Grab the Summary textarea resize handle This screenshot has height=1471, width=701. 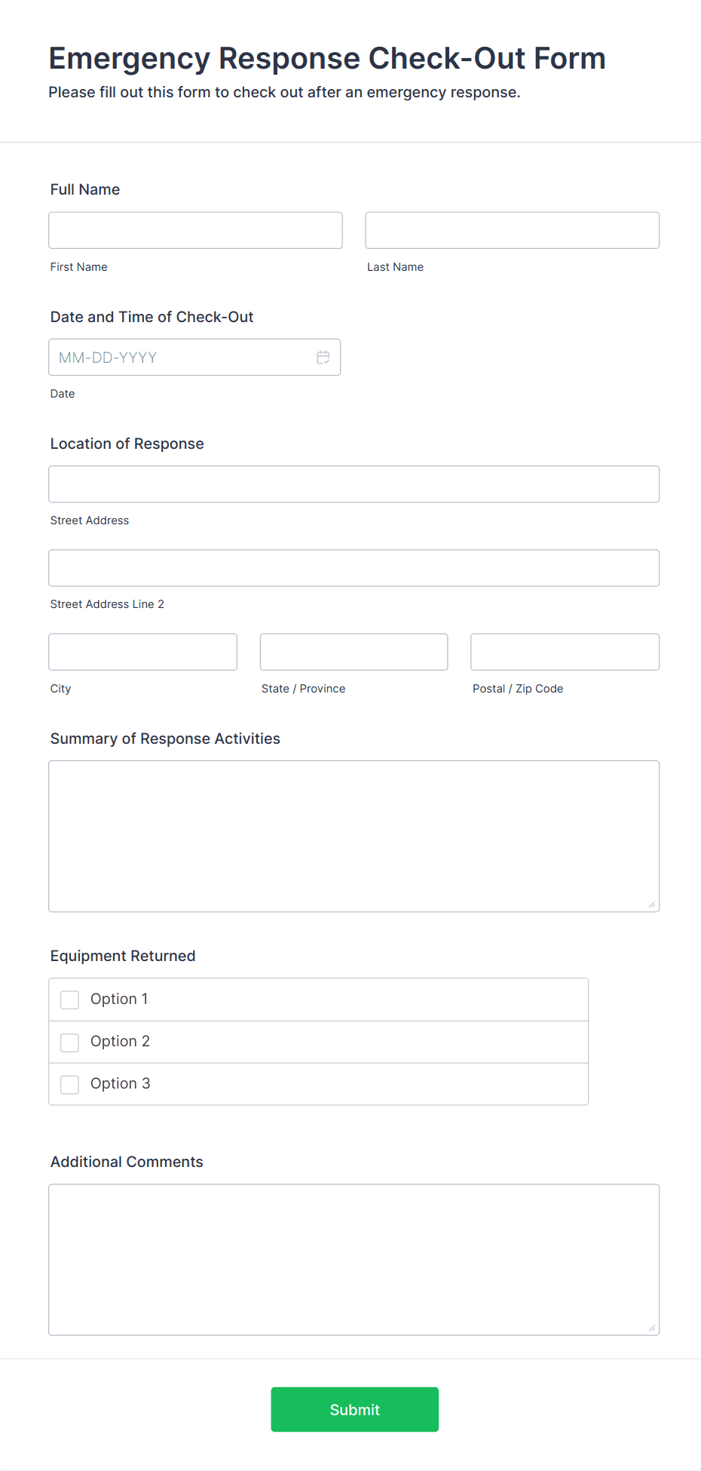[652, 904]
